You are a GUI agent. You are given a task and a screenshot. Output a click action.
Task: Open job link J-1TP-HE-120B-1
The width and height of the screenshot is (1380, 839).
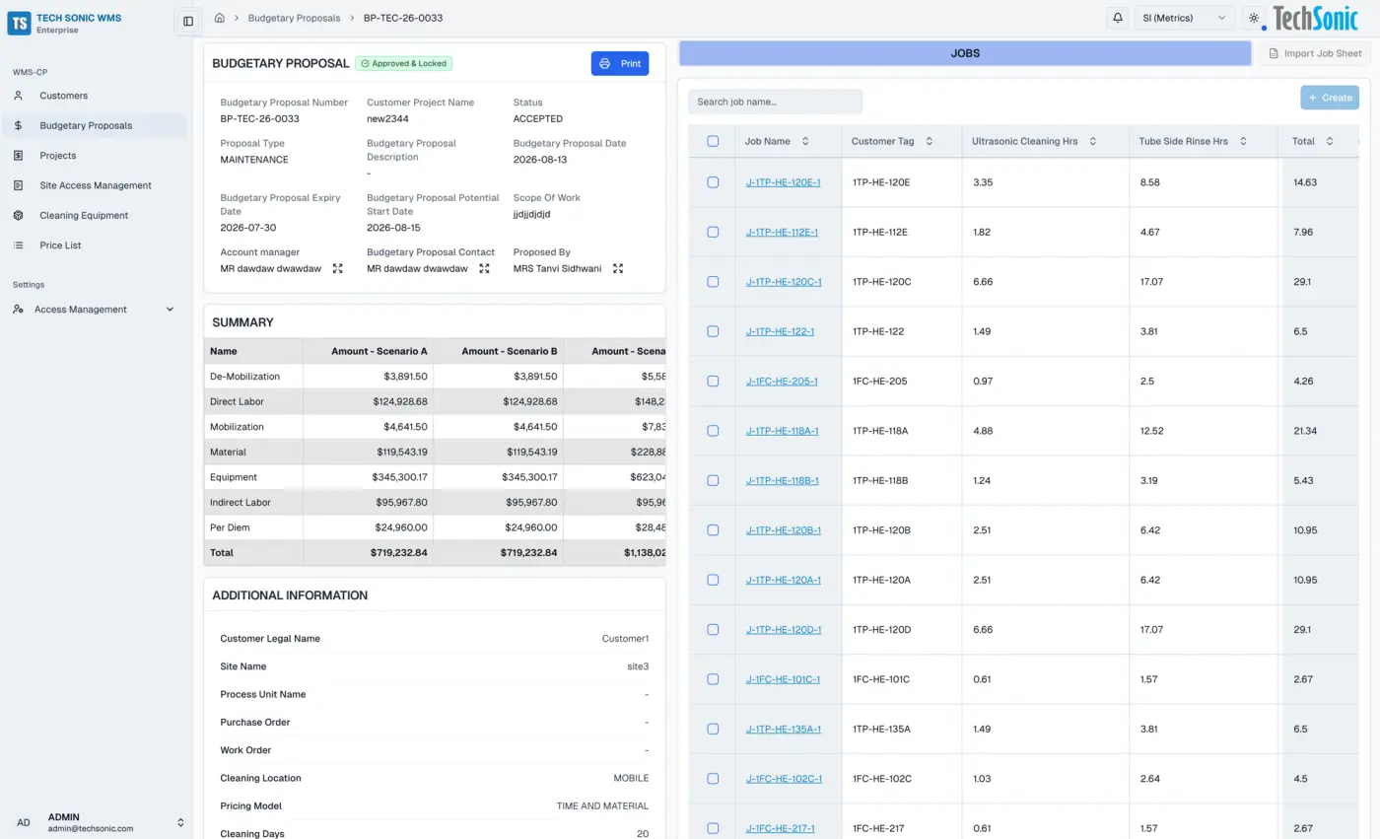coord(784,530)
